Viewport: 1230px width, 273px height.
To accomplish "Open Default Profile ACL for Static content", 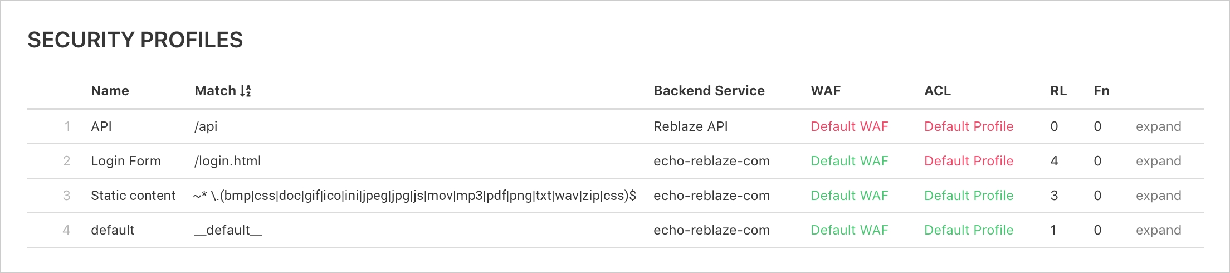I will point(968,196).
